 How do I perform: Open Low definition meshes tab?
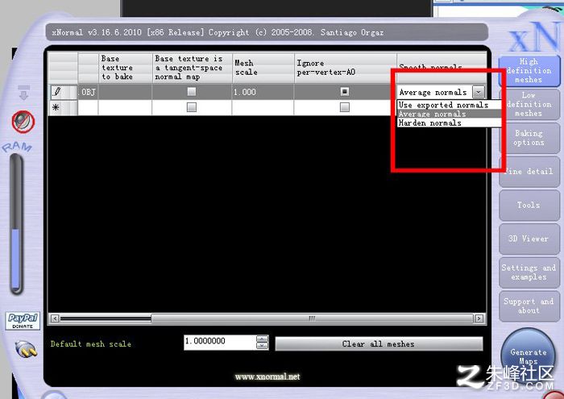[x=529, y=104]
